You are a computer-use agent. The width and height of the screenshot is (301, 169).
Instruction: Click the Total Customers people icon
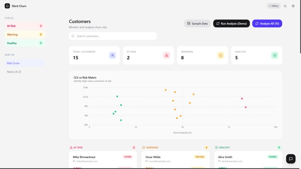click(x=112, y=56)
